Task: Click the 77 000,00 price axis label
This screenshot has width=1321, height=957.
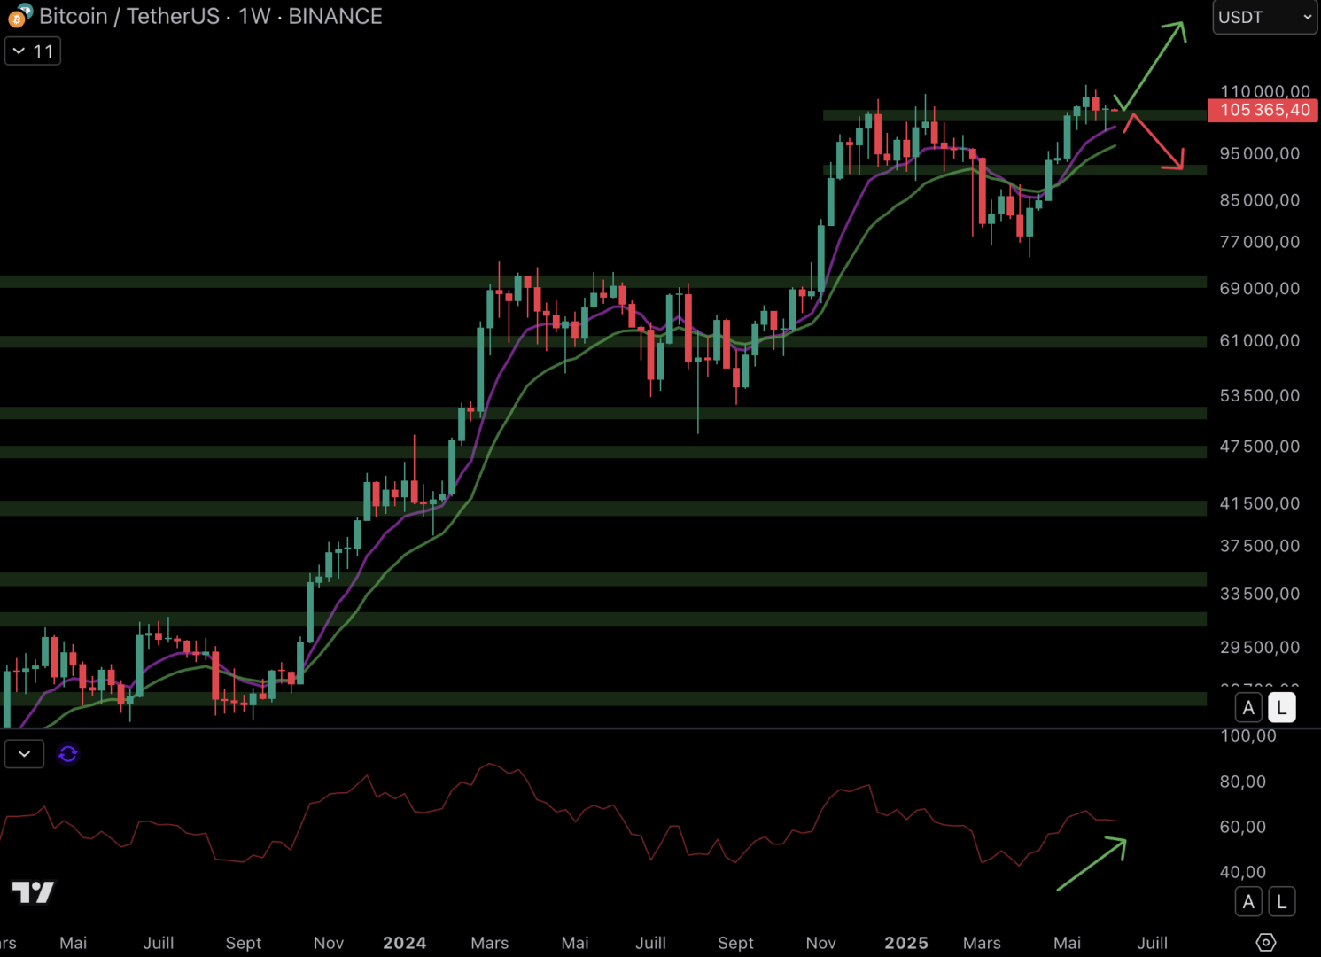Action: 1260,242
